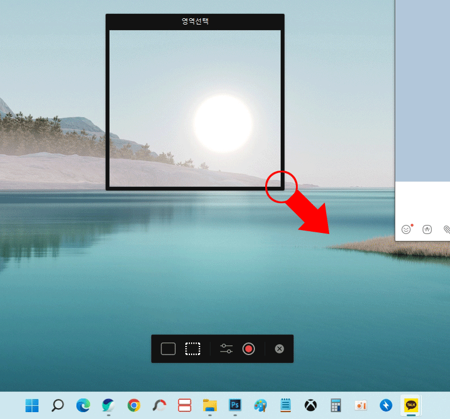Open taskbar Search magnifier
Viewport: 450px width, 419px height.
coord(58,405)
